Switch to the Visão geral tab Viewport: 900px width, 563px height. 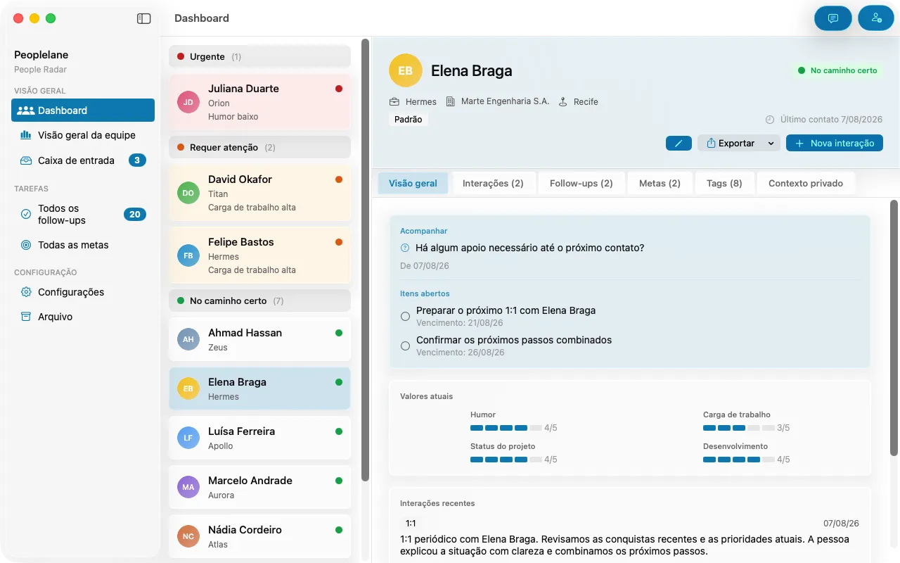pyautogui.click(x=413, y=183)
